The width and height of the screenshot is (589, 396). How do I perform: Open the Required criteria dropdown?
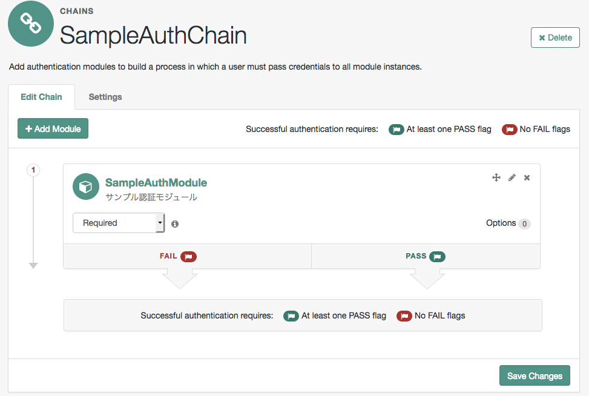[119, 223]
